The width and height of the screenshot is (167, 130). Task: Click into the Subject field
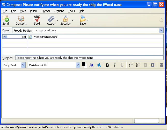89,58
